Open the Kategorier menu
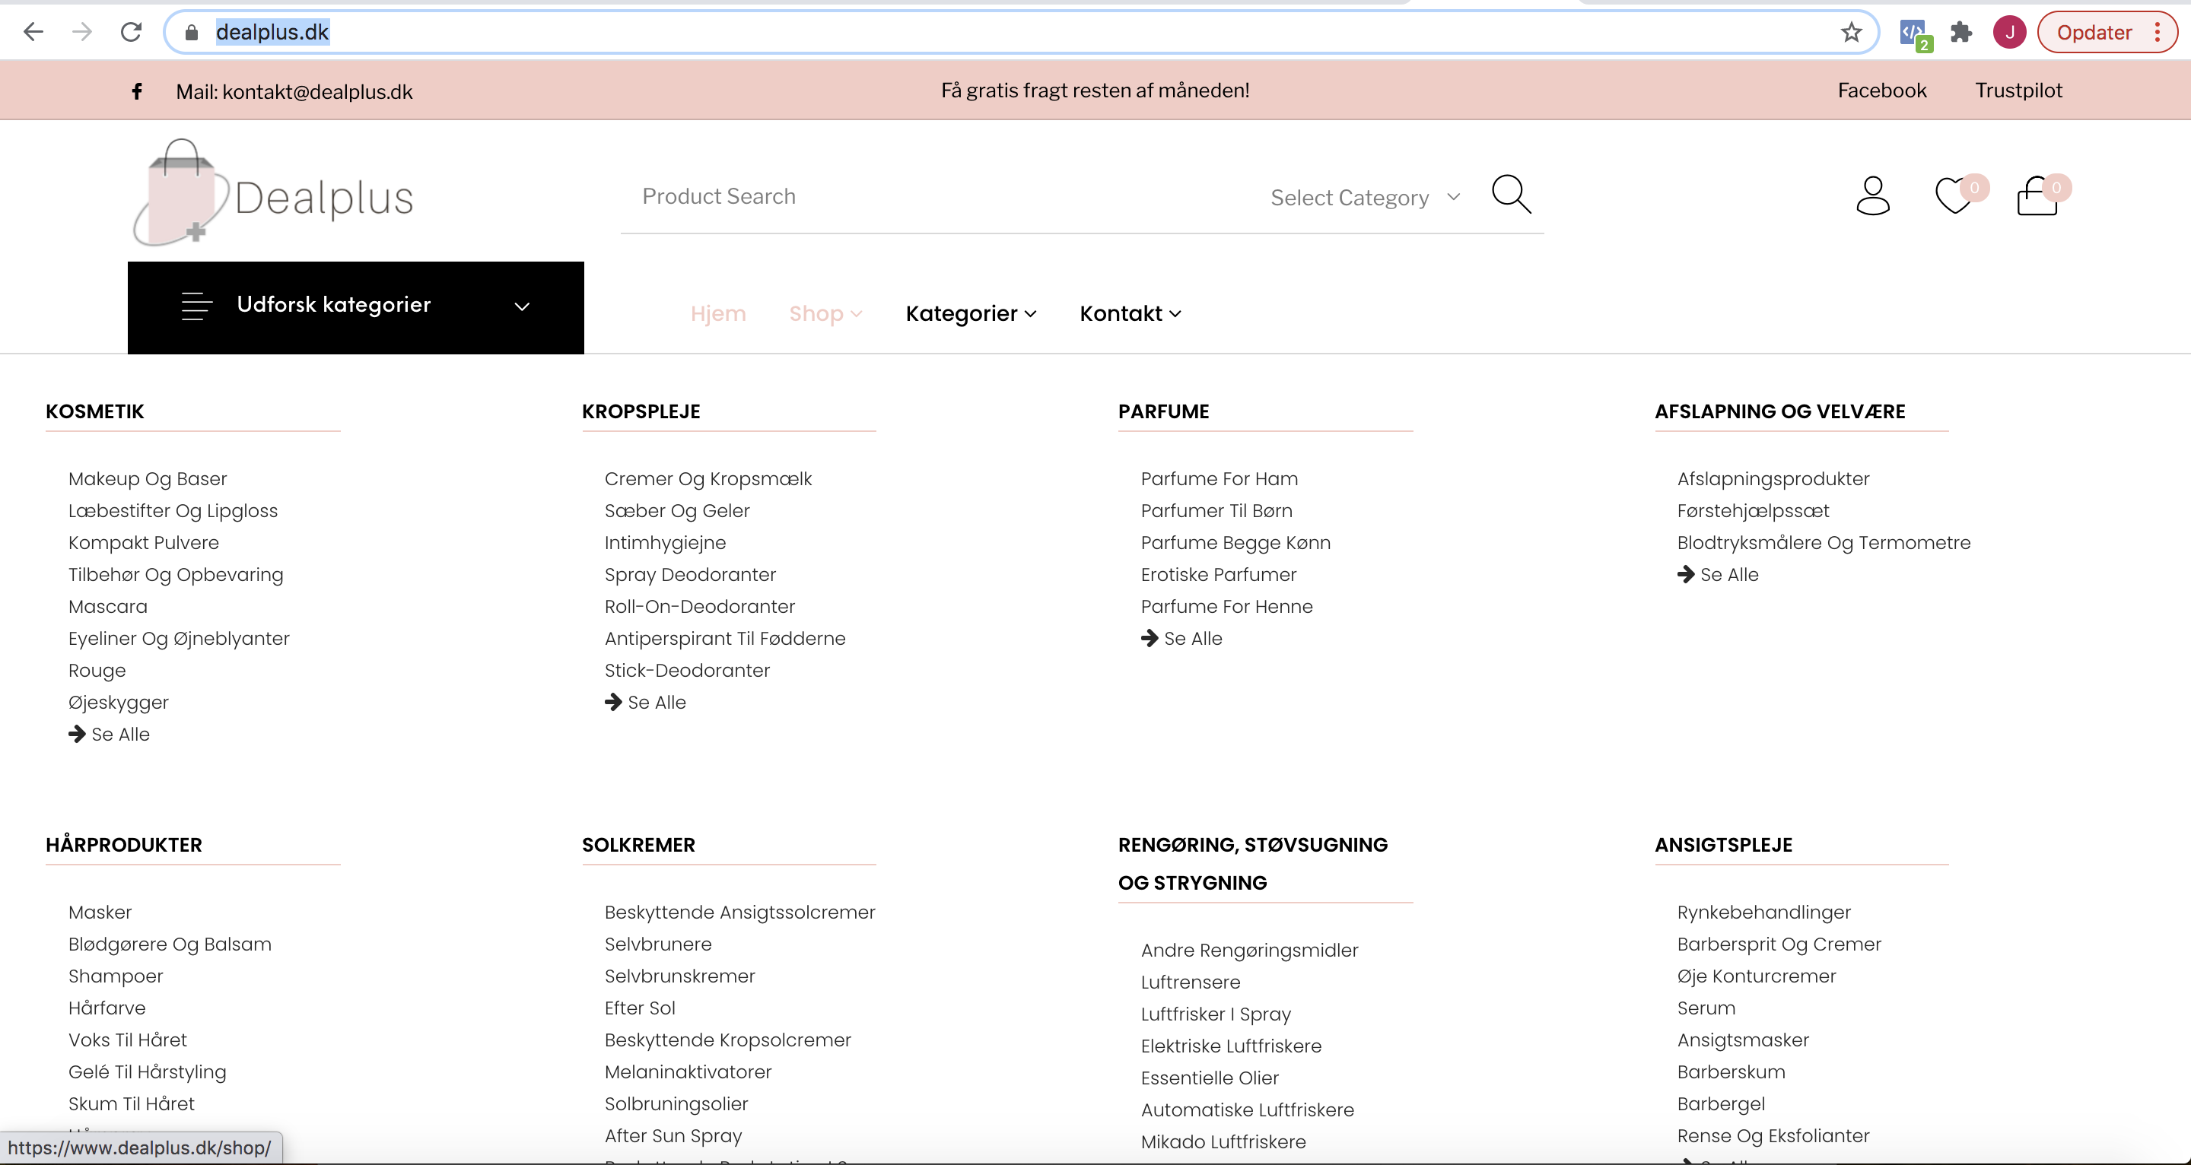Screen dimensions: 2191x1165 click(971, 314)
